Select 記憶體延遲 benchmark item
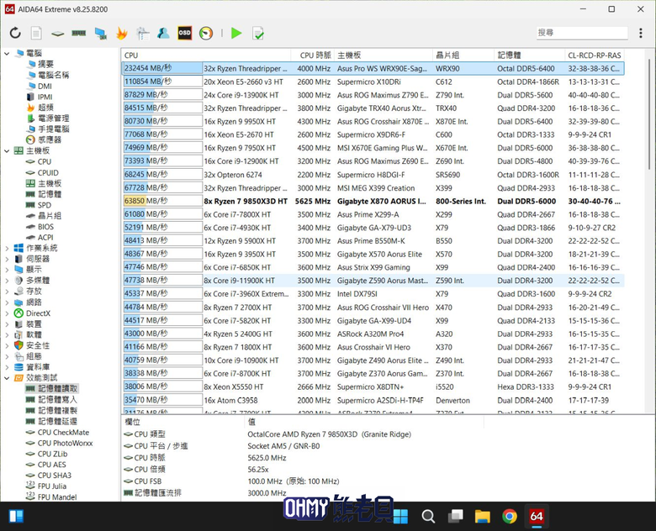656x531 pixels. click(58, 422)
